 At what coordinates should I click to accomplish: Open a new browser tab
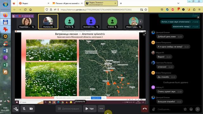click(x=121, y=3)
